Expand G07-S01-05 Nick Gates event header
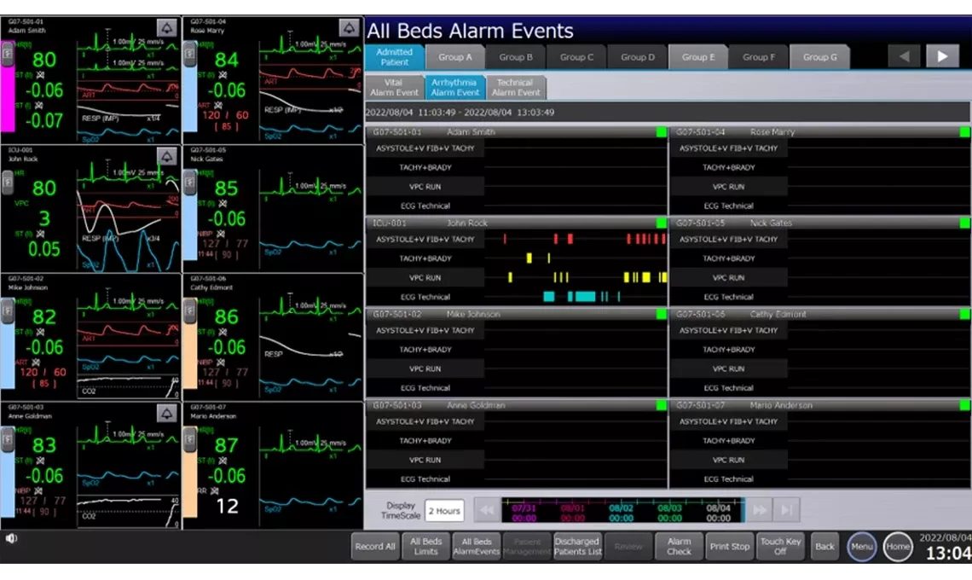 coord(814,223)
